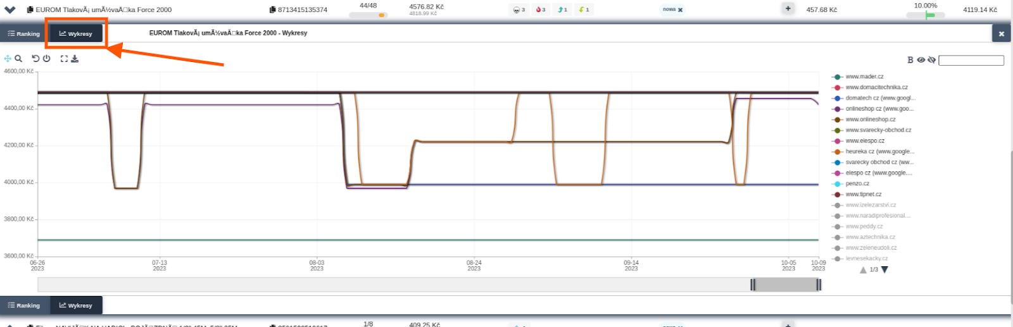1013x327 pixels.
Task: Click the price 4576.82 Kč
Action: (426, 7)
